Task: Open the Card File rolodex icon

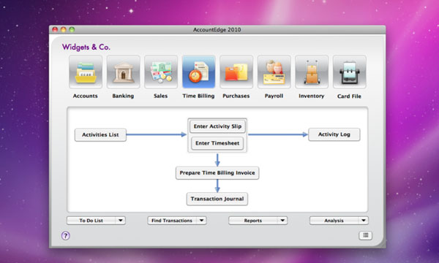Action: coord(350,72)
